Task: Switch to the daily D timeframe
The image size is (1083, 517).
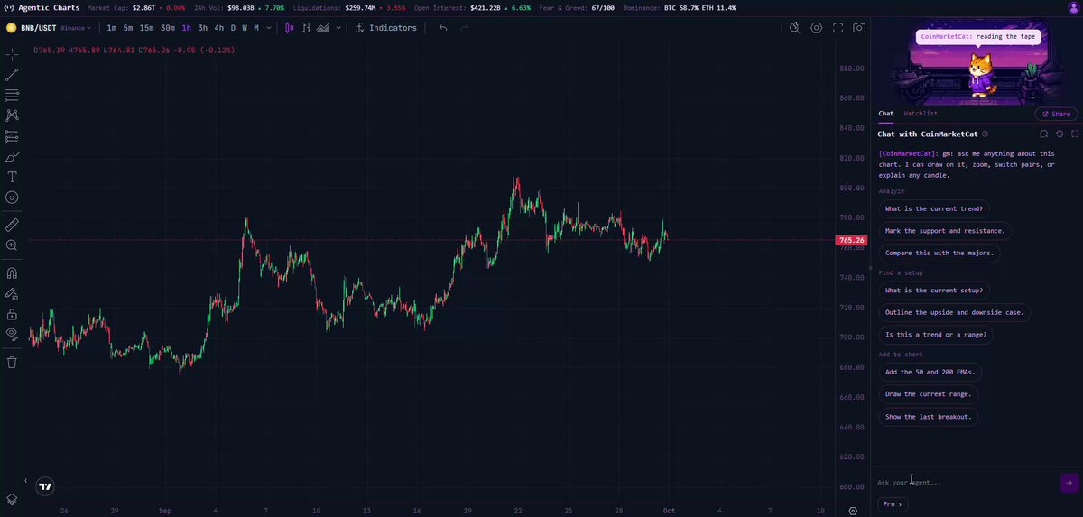Action: (233, 28)
